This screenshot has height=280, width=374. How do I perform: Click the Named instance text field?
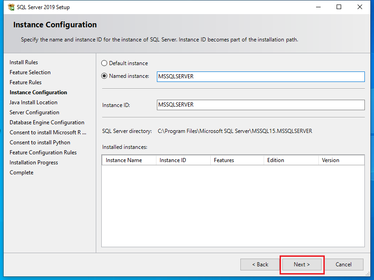(260, 76)
